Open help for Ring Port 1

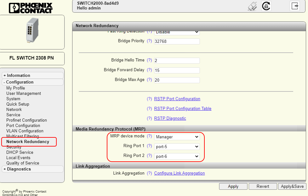click(x=149, y=147)
